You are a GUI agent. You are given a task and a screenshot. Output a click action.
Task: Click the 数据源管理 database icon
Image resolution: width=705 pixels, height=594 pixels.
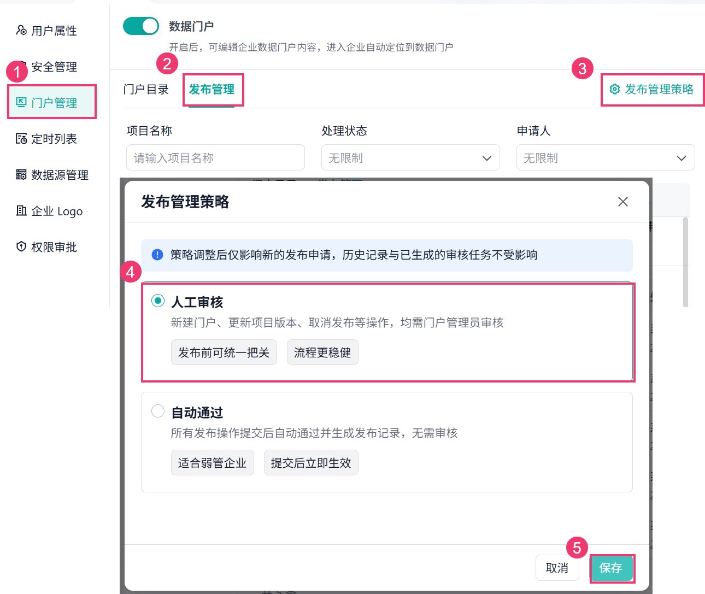point(21,175)
